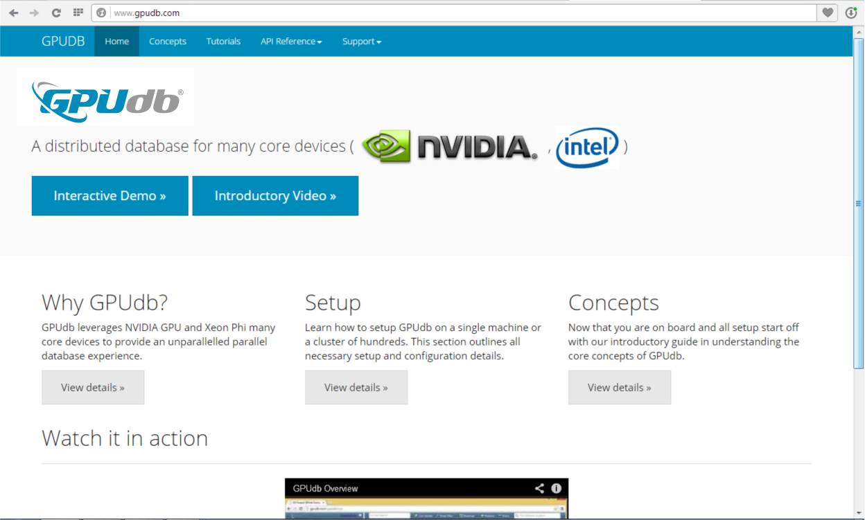Expand the Support dropdown menu
The width and height of the screenshot is (865, 520).
pos(361,42)
